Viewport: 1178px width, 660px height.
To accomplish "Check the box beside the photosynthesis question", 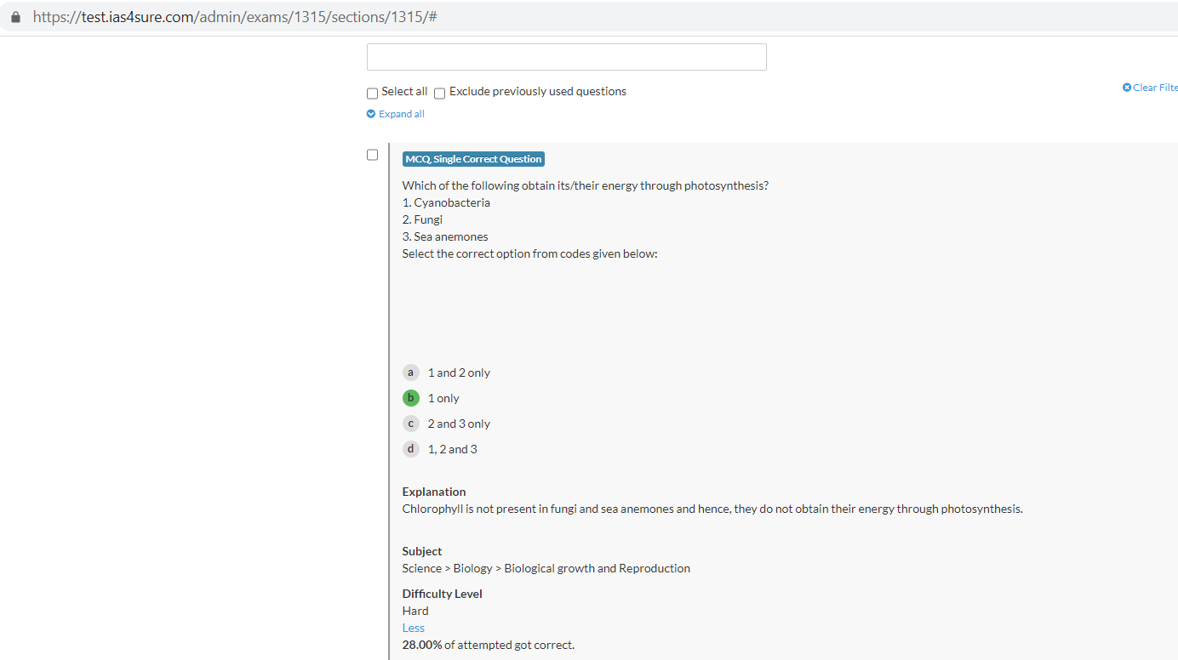I will (x=372, y=155).
